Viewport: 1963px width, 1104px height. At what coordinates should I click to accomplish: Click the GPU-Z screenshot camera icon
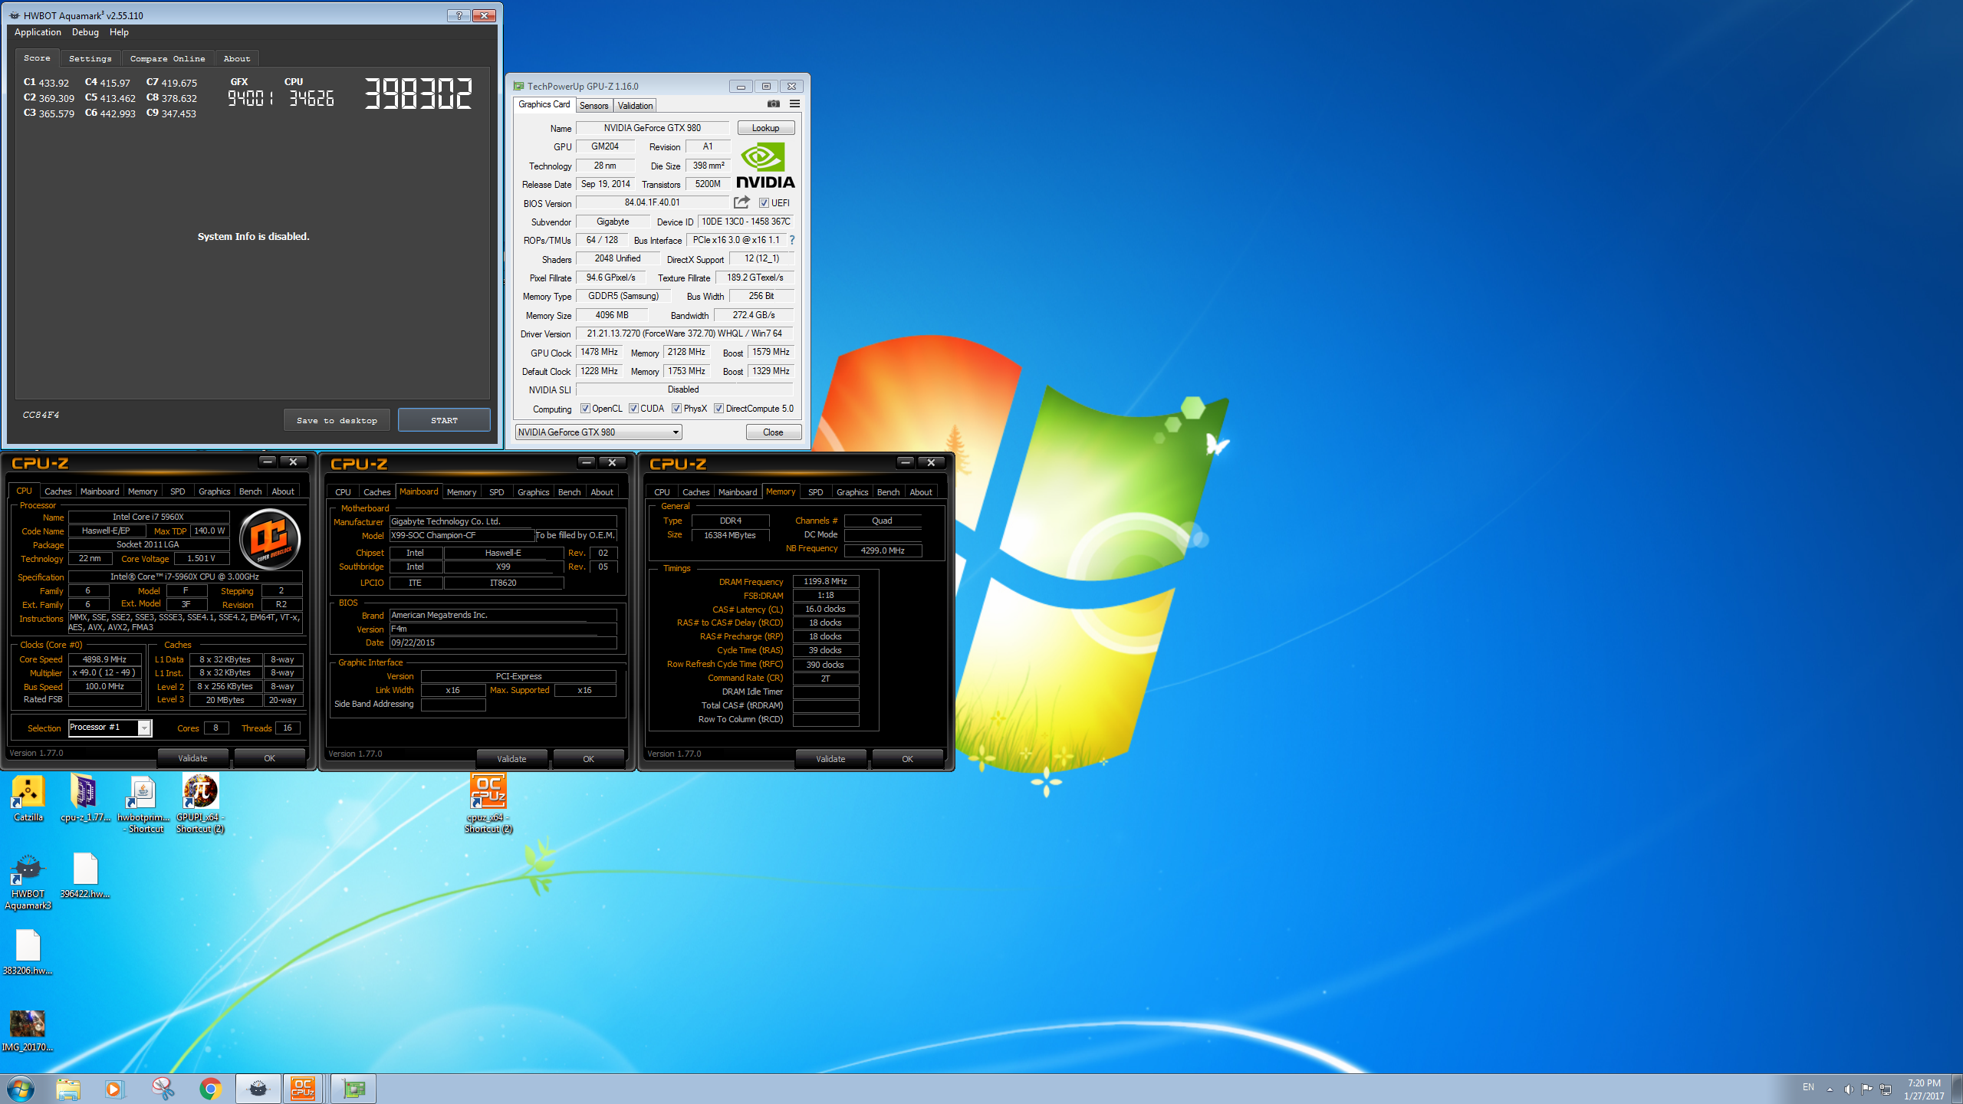click(x=773, y=103)
